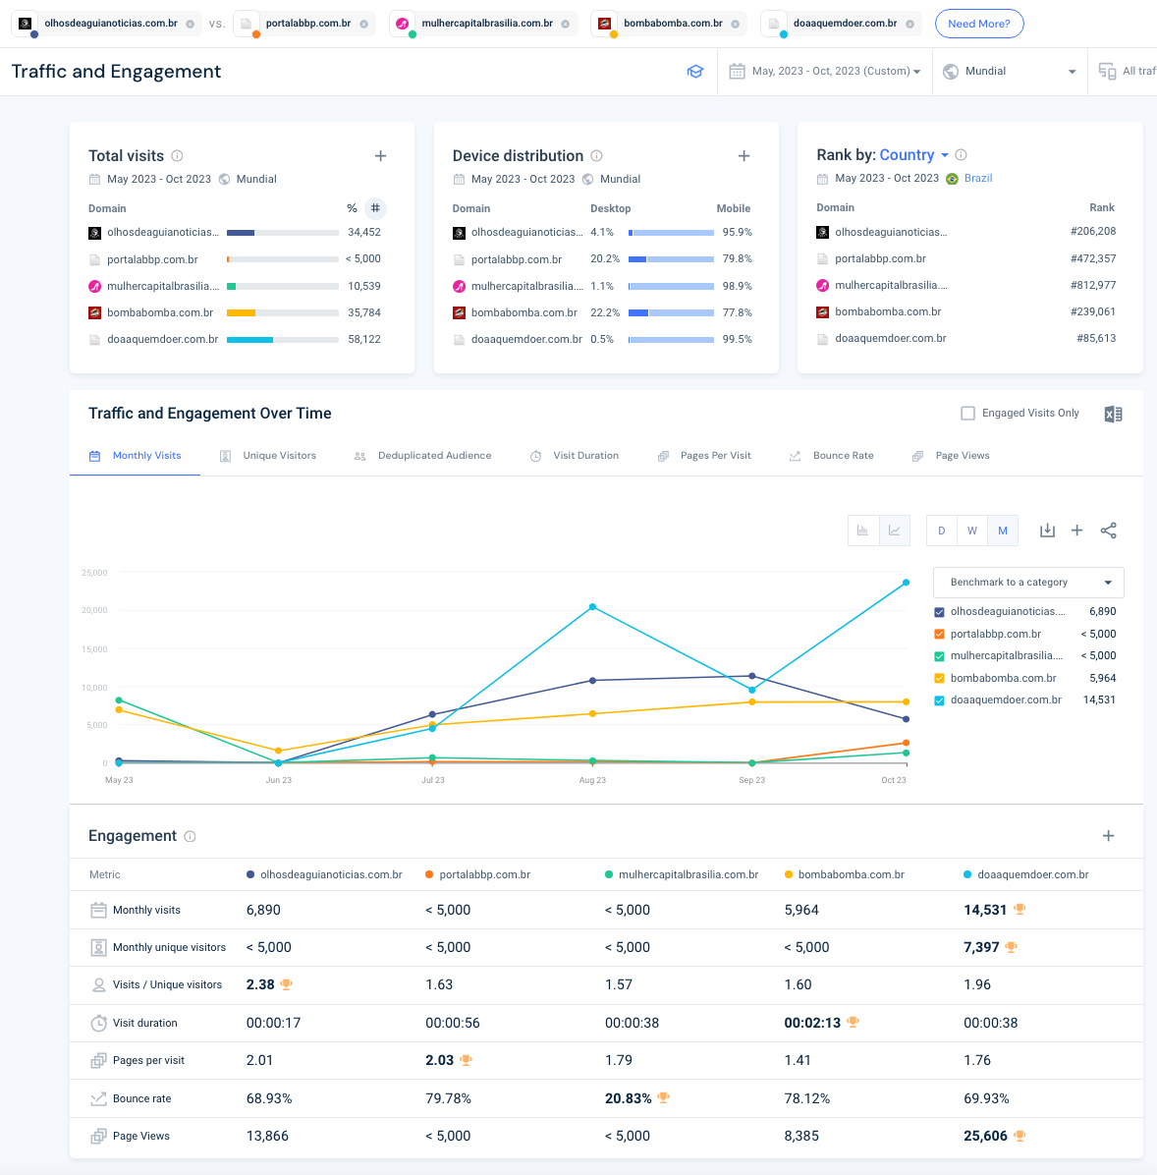Open the Mundial country dropdown
The image size is (1157, 1175).
[x=1009, y=72]
